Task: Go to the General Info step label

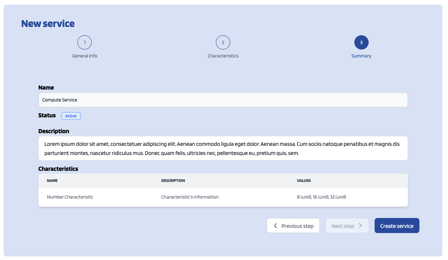Action: (x=85, y=56)
